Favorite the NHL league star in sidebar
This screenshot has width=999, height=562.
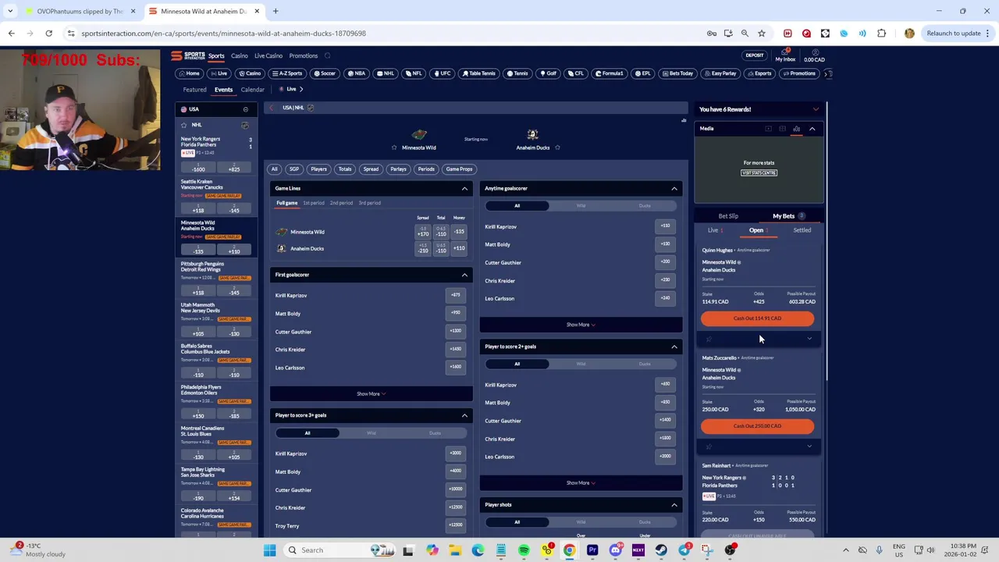point(184,125)
